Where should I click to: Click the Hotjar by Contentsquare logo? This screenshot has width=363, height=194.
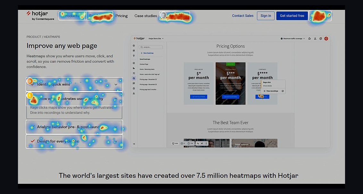(x=40, y=15)
